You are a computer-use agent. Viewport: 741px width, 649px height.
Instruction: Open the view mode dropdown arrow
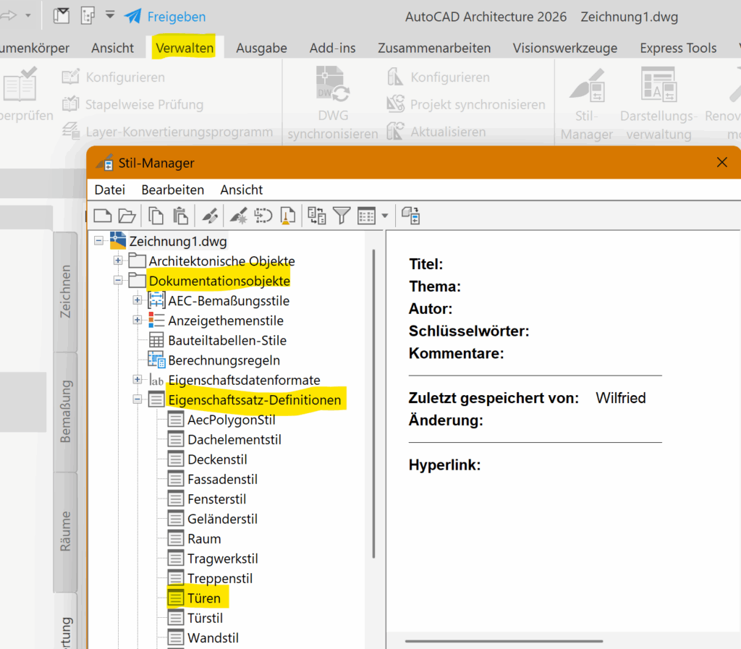tap(385, 216)
